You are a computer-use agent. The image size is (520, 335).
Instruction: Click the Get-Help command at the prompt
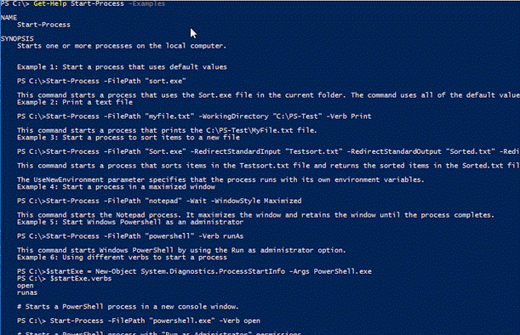[49, 4]
